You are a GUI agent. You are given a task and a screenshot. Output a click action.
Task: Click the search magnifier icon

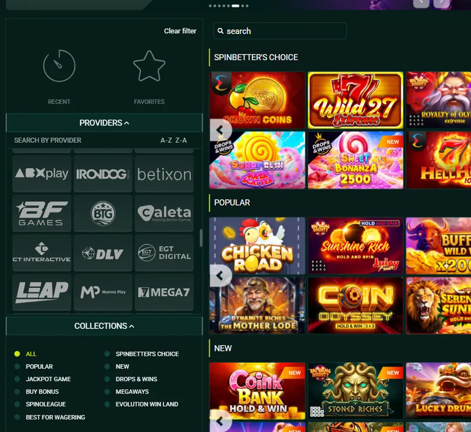point(220,31)
